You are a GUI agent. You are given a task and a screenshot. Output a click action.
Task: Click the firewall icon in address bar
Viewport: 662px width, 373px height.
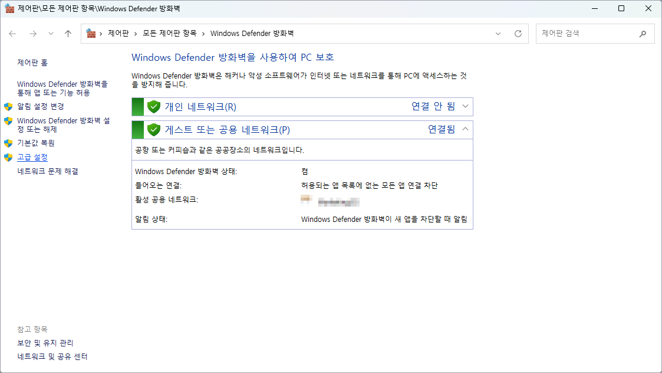coord(91,34)
